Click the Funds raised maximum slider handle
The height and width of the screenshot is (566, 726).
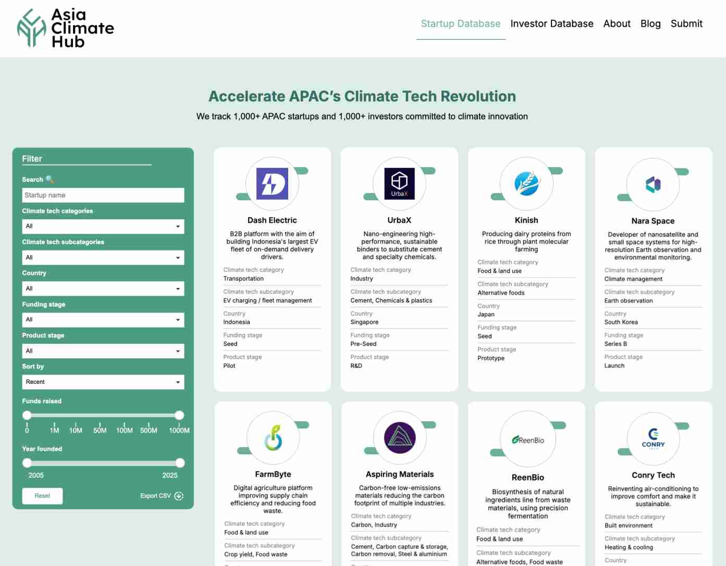(x=179, y=415)
